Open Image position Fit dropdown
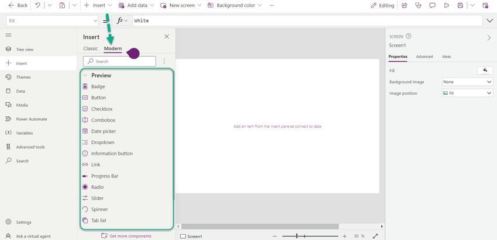Screen dimensions: 497x240 (468, 93)
